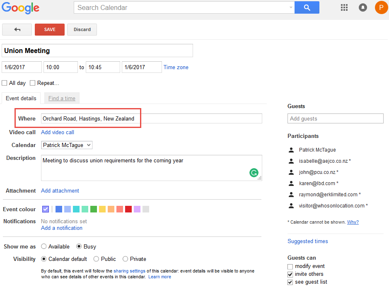Click the Where location field
This screenshot has width=389, height=287.
pyautogui.click(x=151, y=118)
